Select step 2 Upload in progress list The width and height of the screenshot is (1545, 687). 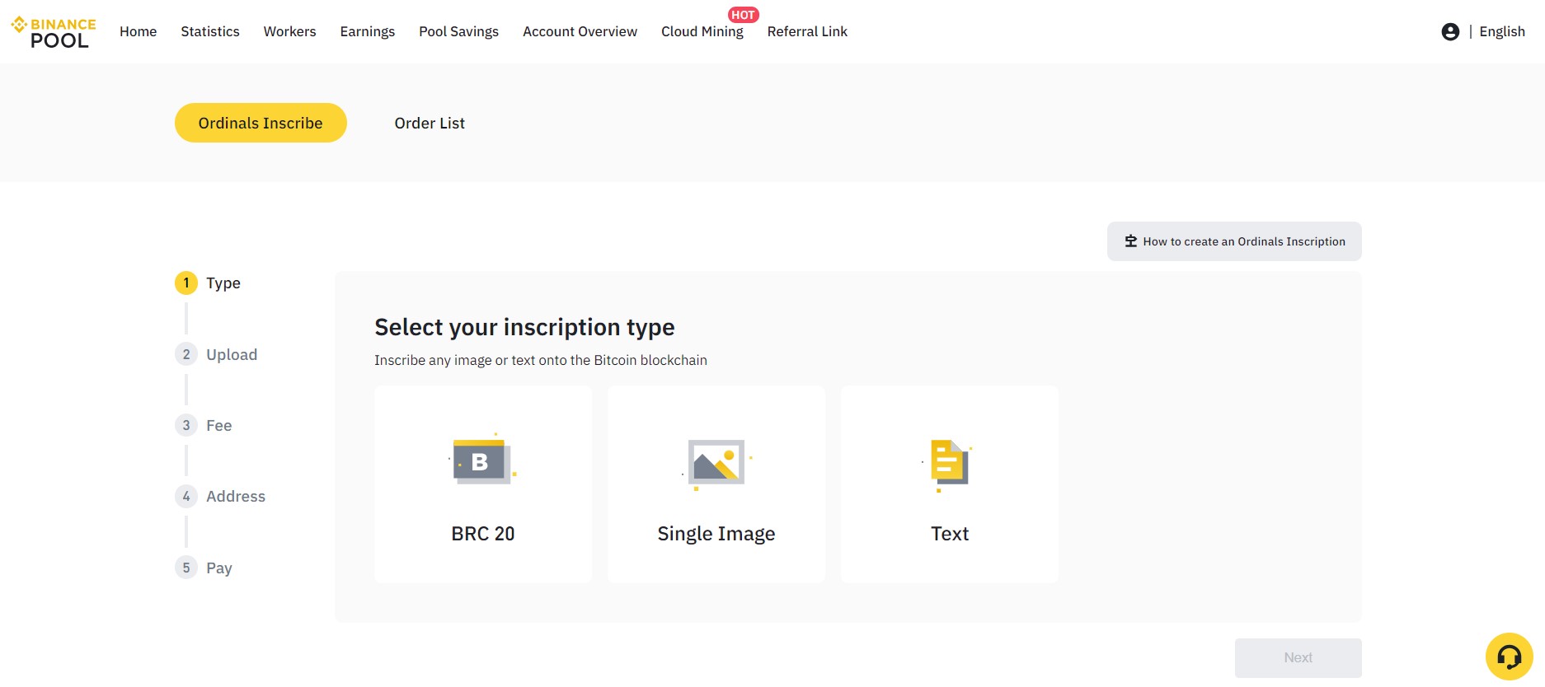point(217,354)
